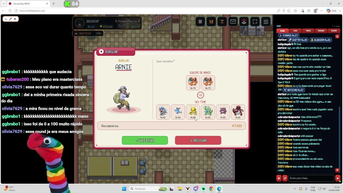Open the hamburger main menu

pos(266,22)
